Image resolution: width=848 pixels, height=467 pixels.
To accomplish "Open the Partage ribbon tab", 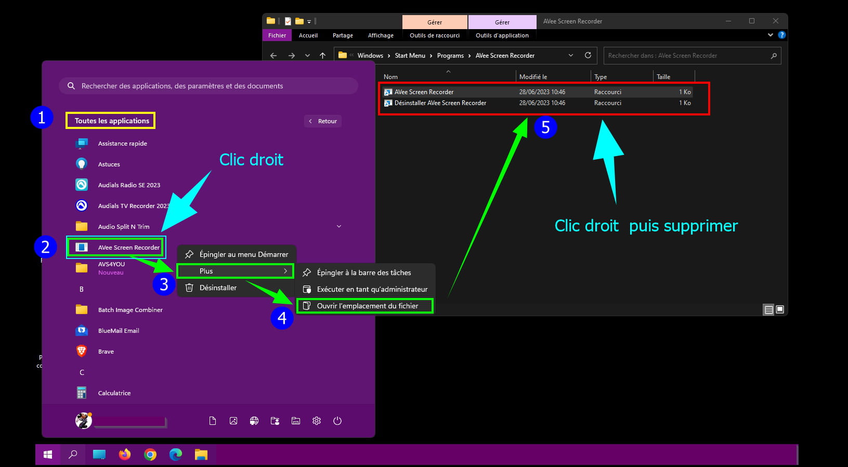I will pyautogui.click(x=343, y=35).
